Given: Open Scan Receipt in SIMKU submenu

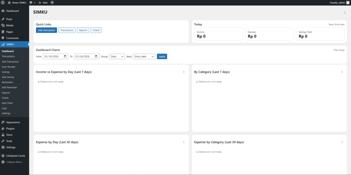Looking at the screenshot, I should click(x=9, y=67).
